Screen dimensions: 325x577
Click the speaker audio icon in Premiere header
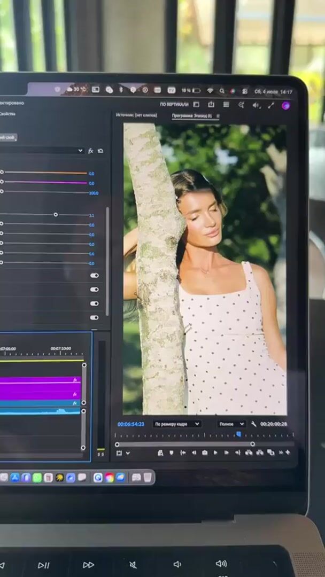(256, 105)
